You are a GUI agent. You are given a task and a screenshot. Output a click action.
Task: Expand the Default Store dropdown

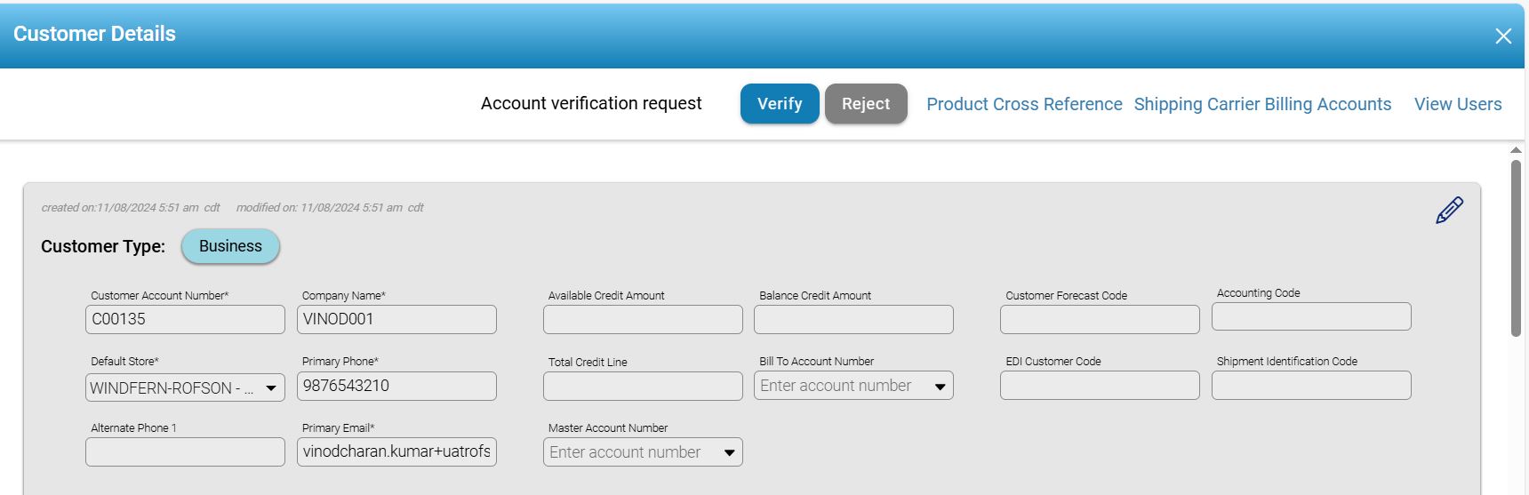coord(271,387)
